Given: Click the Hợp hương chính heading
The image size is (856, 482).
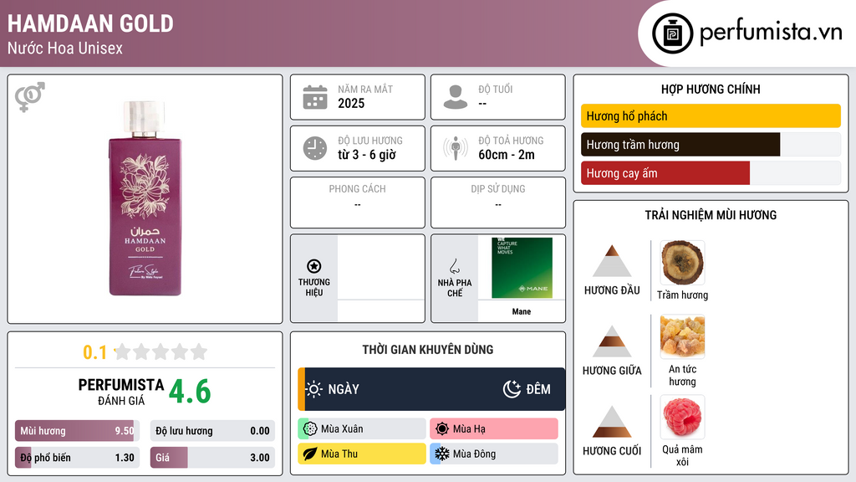Looking at the screenshot, I should (711, 89).
